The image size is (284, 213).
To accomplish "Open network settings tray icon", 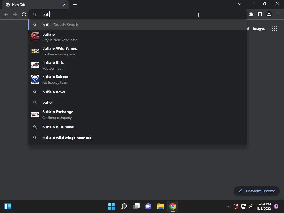I will pos(243,206).
